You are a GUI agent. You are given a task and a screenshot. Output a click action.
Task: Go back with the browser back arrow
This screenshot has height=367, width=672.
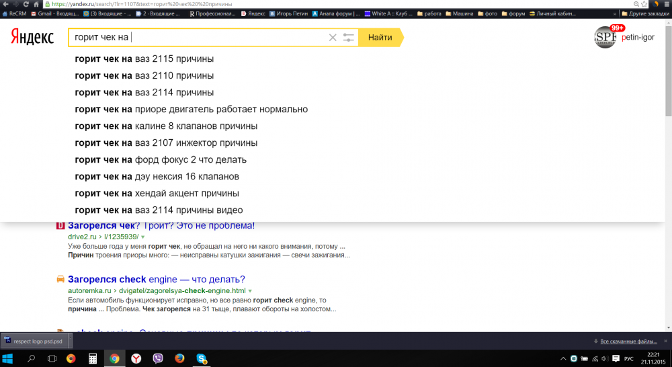pyautogui.click(x=5, y=4)
